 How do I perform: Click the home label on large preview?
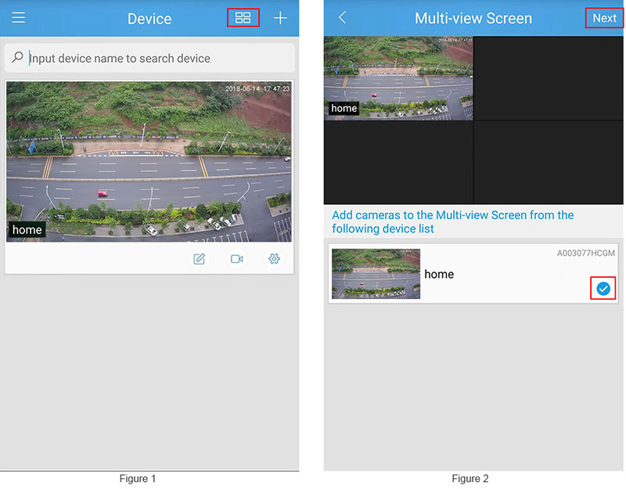coord(27,229)
